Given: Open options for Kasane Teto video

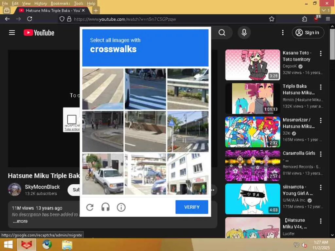Looking at the screenshot, I should pyautogui.click(x=321, y=53).
